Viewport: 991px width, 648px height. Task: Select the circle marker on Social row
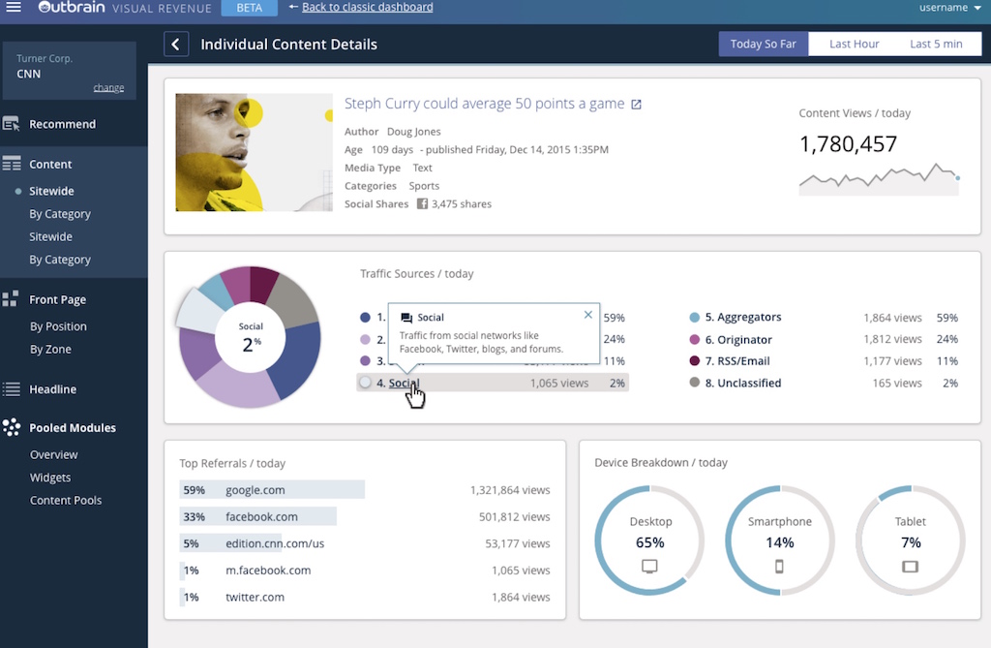[365, 383]
